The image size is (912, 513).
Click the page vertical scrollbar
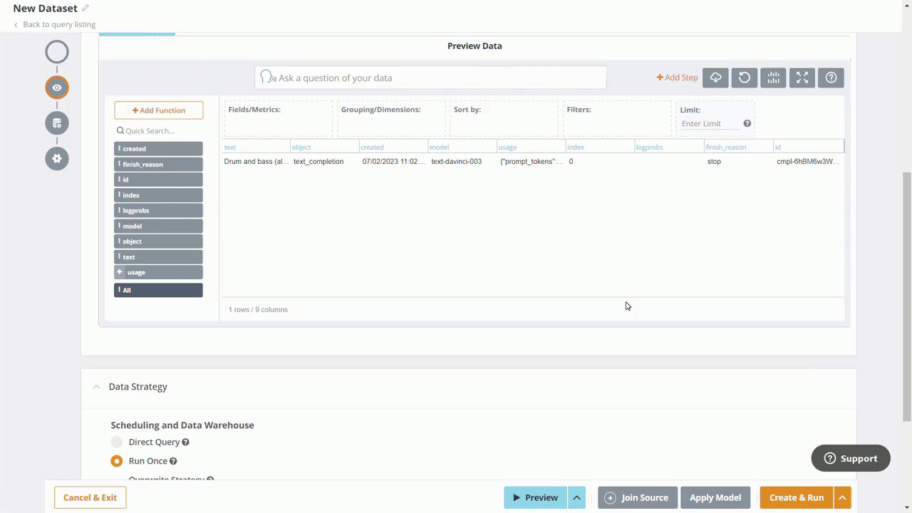(x=906, y=285)
